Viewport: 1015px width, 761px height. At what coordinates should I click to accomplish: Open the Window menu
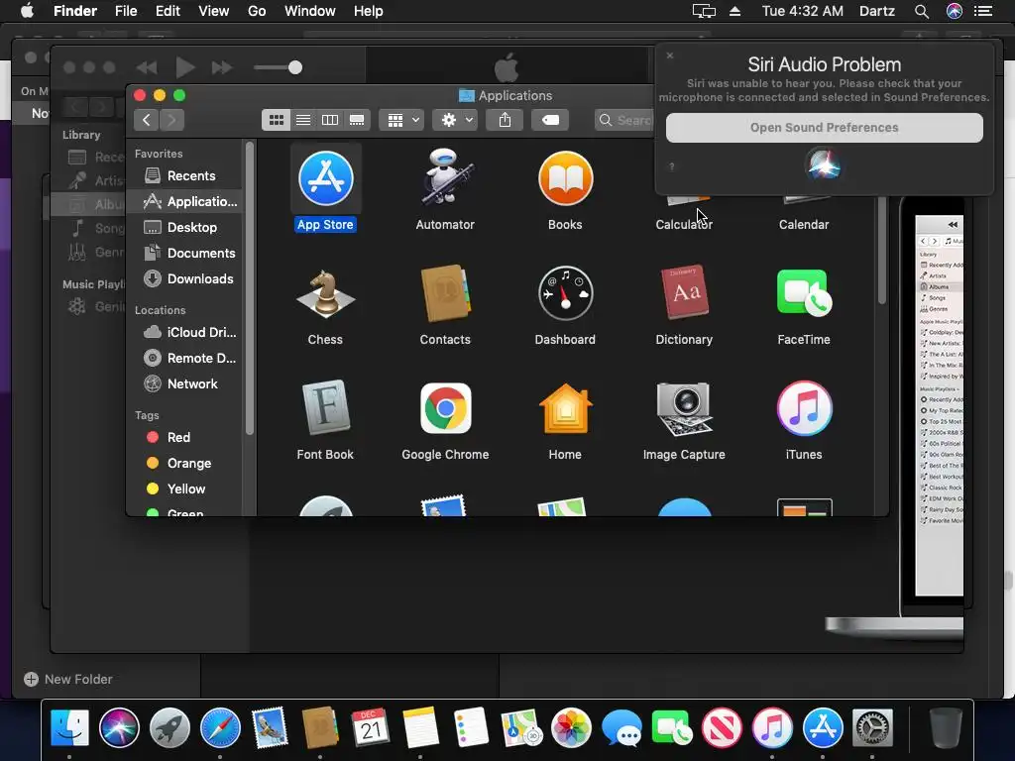point(310,11)
